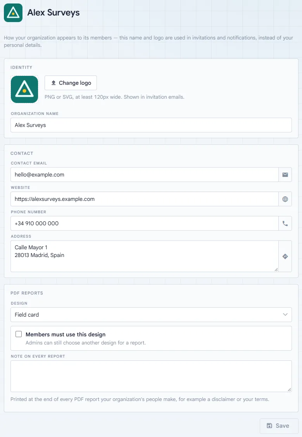Screen dimensions: 302x437
Task: Open the Design dropdown showing Field card
Action: coord(151,315)
